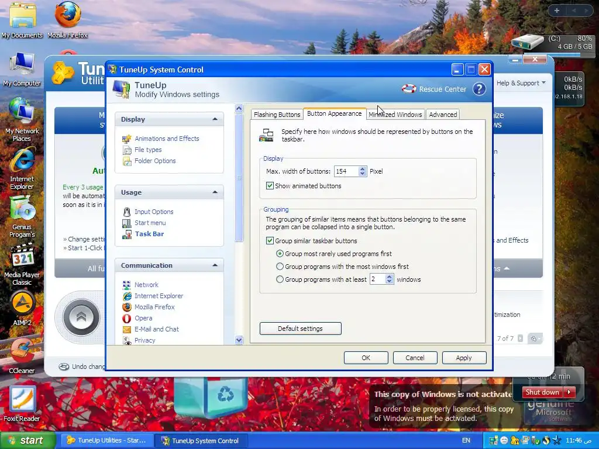Image resolution: width=599 pixels, height=449 pixels.
Task: Open Media Player Classic desktop icon
Action: click(x=22, y=265)
